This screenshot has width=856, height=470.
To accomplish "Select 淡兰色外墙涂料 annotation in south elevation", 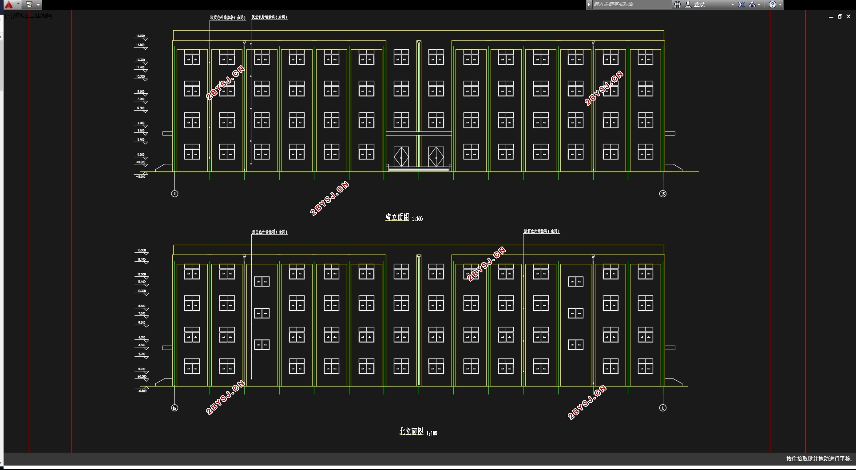I will (x=269, y=17).
